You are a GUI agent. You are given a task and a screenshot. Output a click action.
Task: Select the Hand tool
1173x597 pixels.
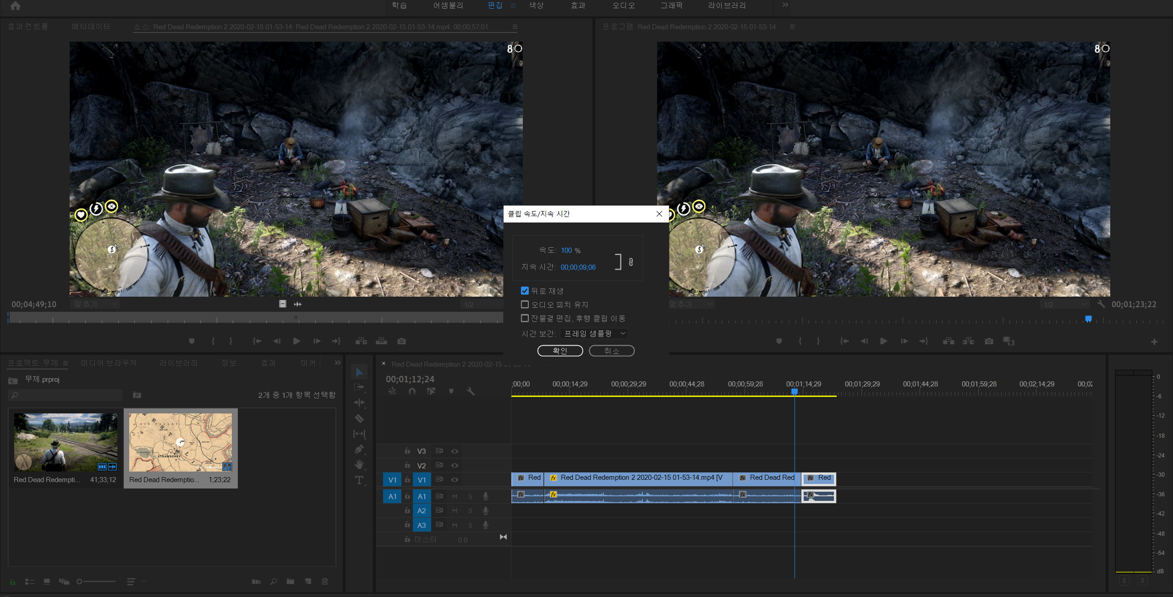pos(359,465)
